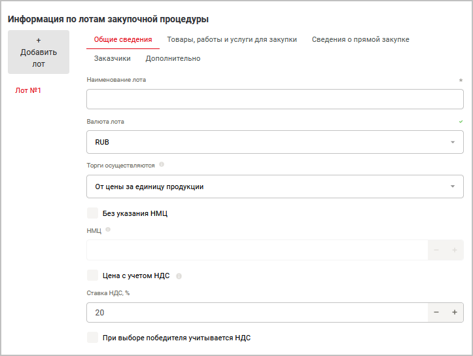This screenshot has height=356, width=473.
Task: Toggle Цена с учетом НДС checkbox
Action: (92, 276)
